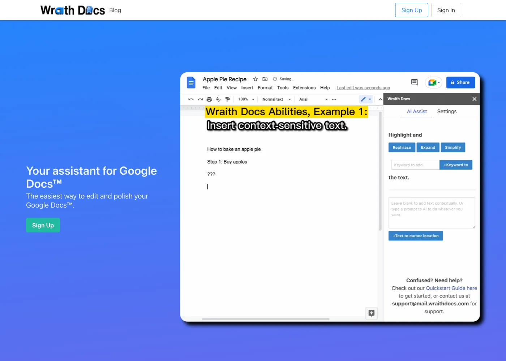
Task: Click the 'Your assistant for Google Docs' headline
Action: (x=91, y=177)
